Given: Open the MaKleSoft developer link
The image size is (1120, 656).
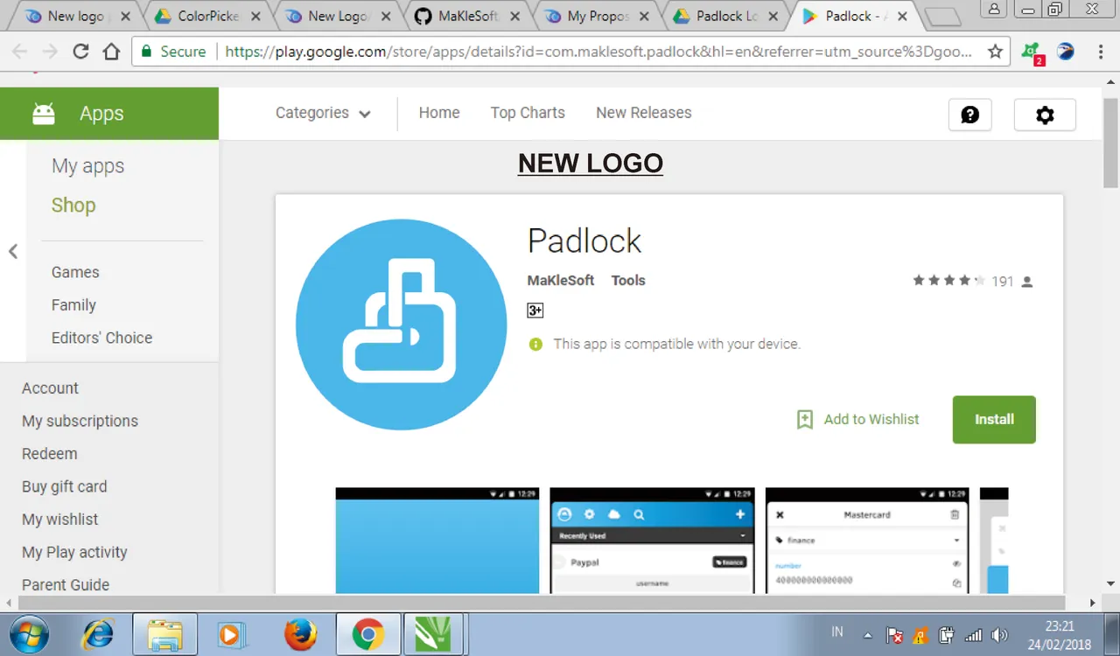Looking at the screenshot, I should pos(561,281).
